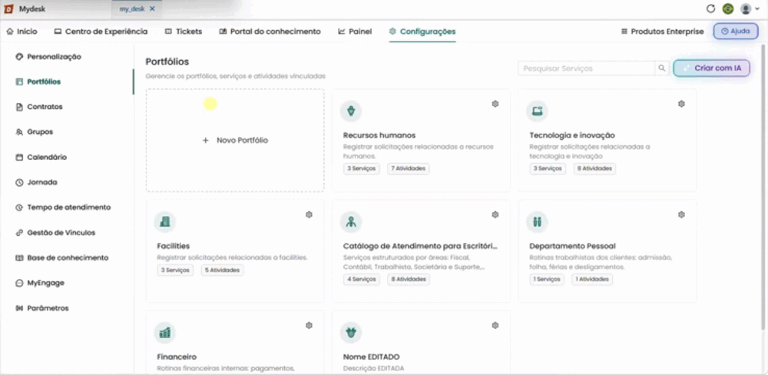Open settings gear of Facilities card
The image size is (768, 375).
tap(309, 214)
